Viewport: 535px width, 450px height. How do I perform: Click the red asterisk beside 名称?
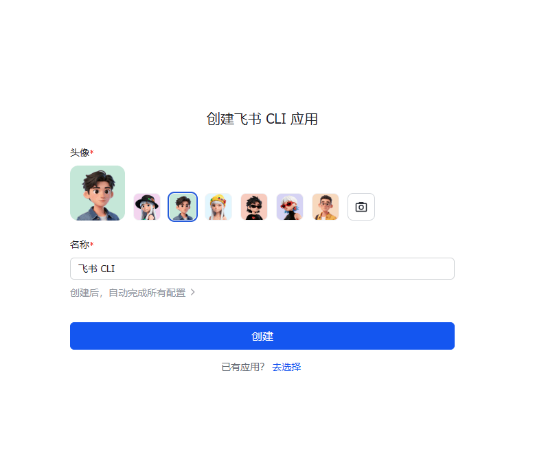(x=92, y=243)
